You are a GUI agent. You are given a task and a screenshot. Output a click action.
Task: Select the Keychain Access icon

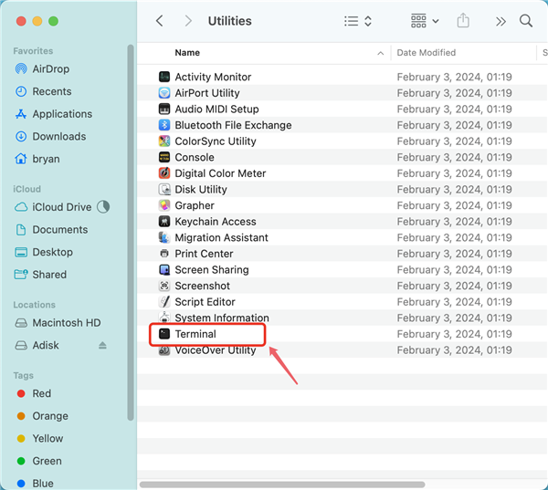[x=164, y=222]
